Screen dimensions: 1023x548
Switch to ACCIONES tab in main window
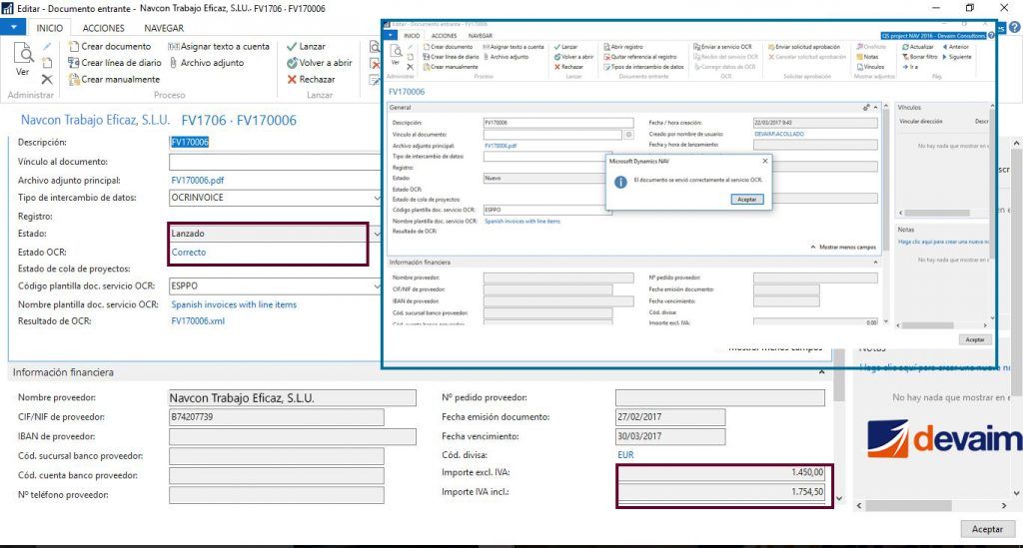(x=103, y=28)
